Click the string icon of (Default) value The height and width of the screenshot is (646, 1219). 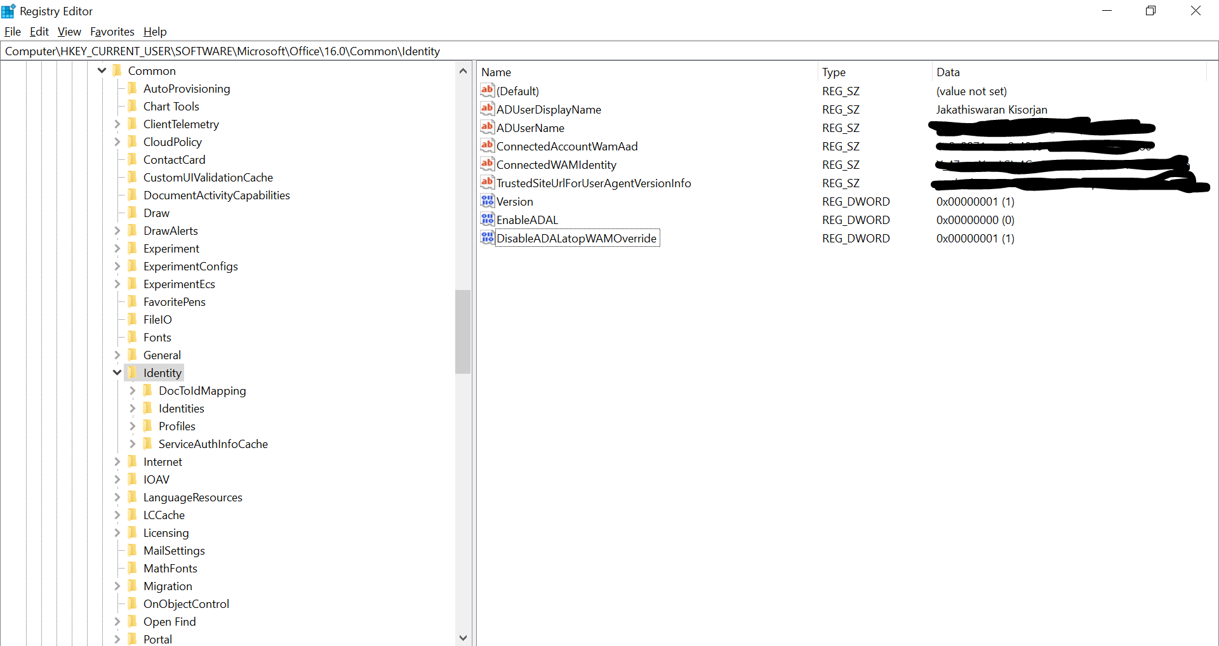pos(487,90)
